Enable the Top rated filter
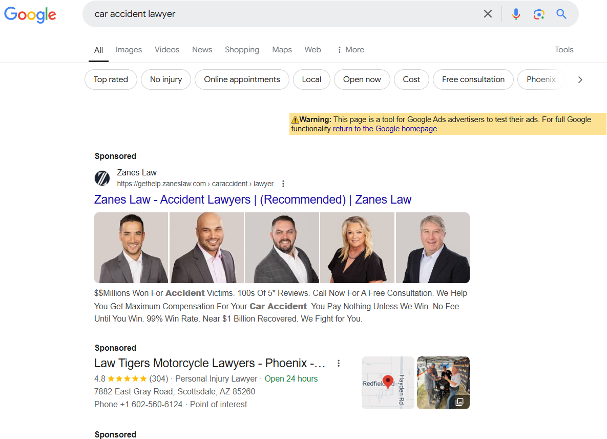Viewport: 607px width, 439px height. (x=111, y=79)
